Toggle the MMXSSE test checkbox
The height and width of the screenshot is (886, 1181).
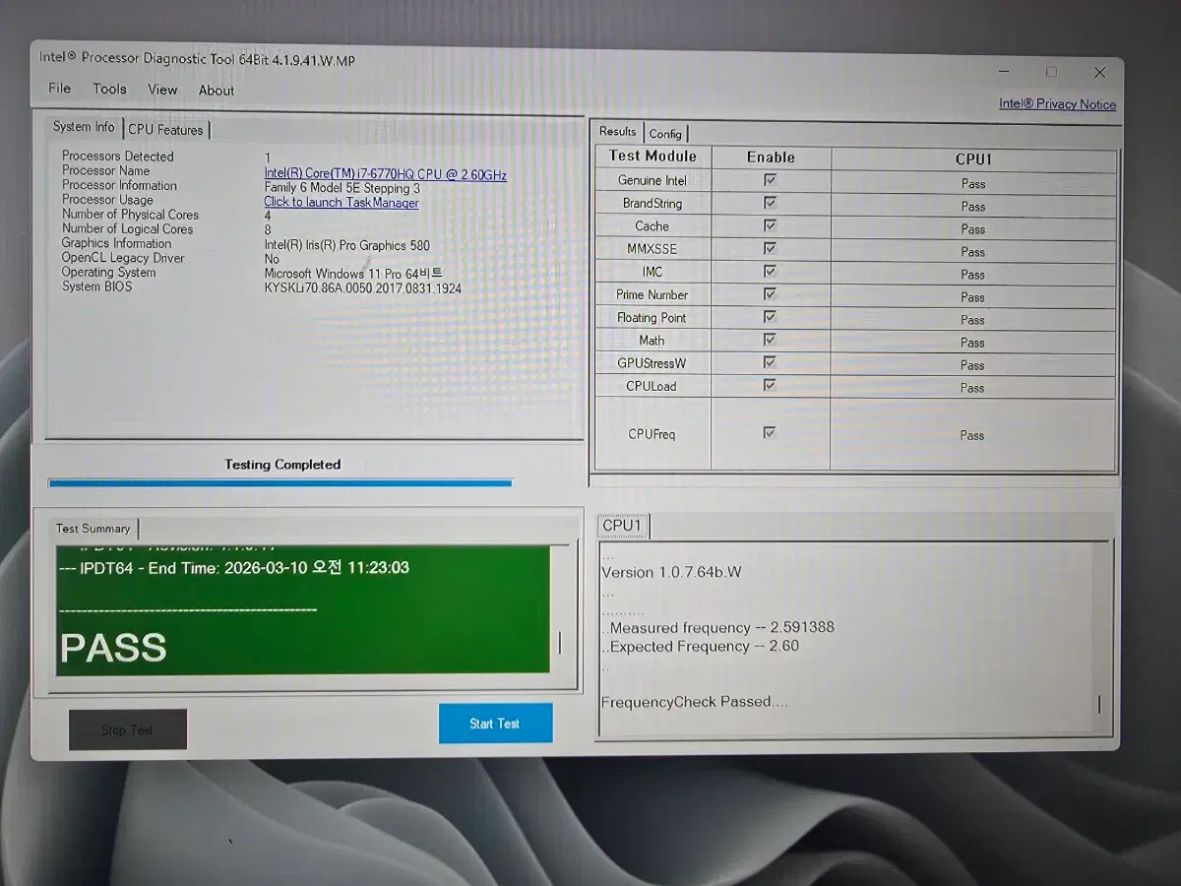(x=771, y=248)
